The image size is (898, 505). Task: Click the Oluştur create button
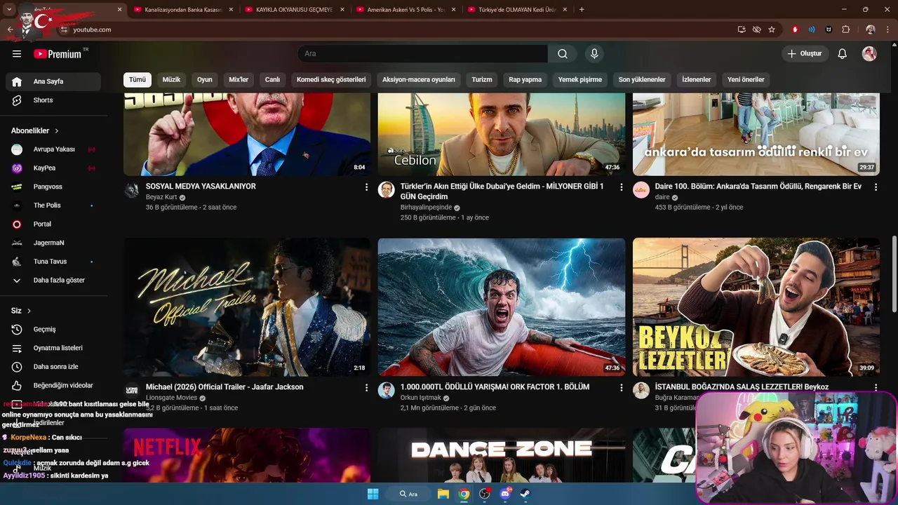pos(805,54)
